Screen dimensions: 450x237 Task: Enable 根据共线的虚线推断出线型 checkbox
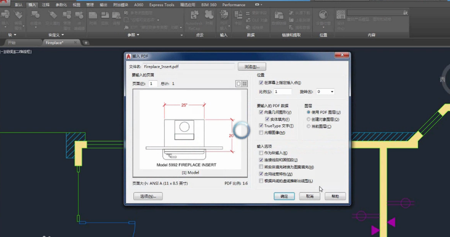click(x=261, y=181)
